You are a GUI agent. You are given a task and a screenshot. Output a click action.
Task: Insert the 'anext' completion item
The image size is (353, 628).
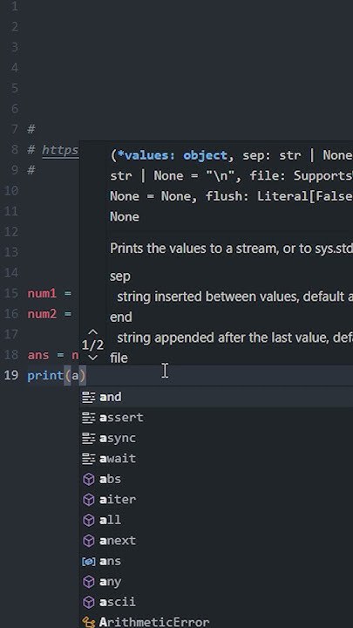tap(216, 541)
